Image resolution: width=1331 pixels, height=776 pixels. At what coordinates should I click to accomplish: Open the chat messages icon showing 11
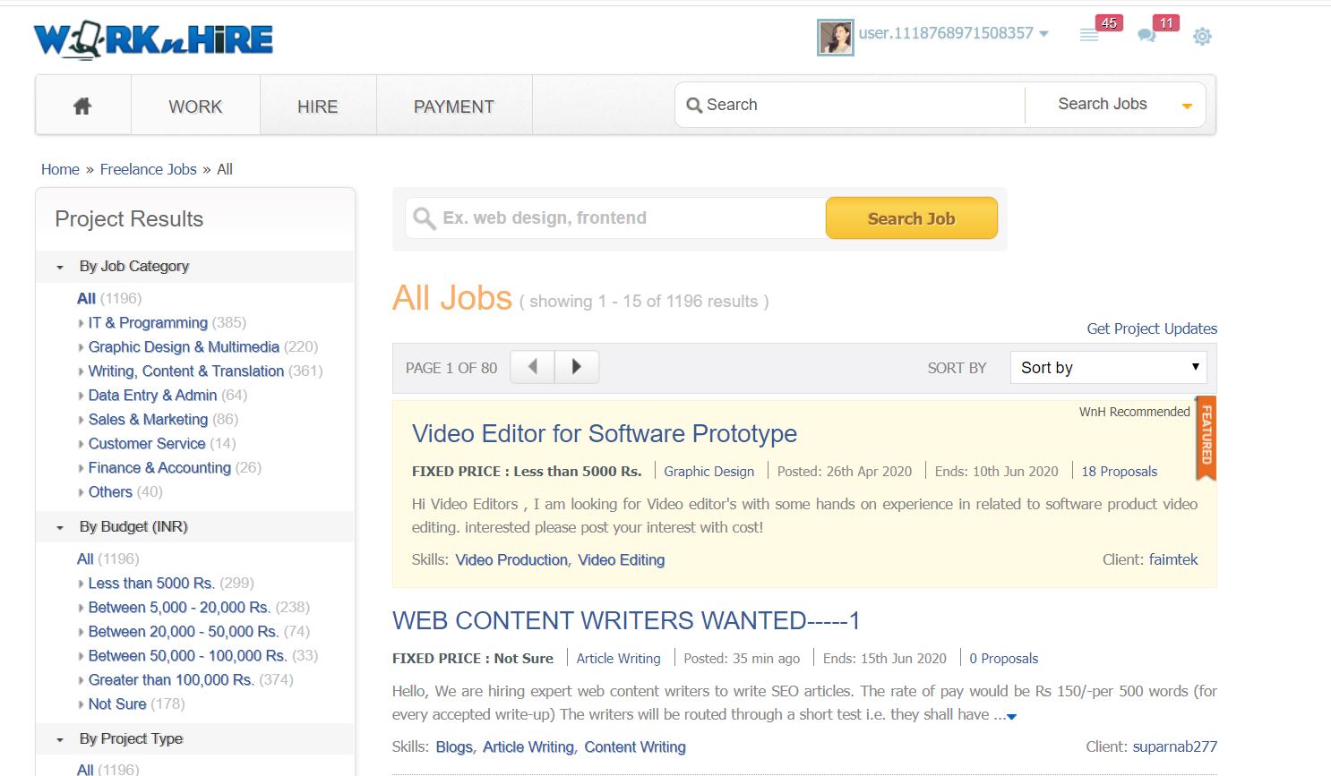coord(1146,36)
